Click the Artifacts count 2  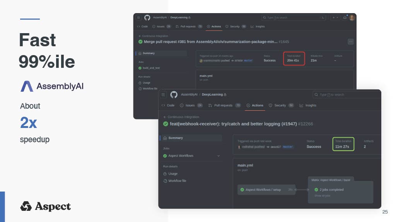click(365, 147)
